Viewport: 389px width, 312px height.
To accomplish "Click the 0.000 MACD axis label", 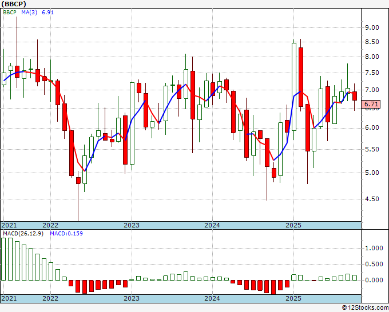I will [x=374, y=280].
